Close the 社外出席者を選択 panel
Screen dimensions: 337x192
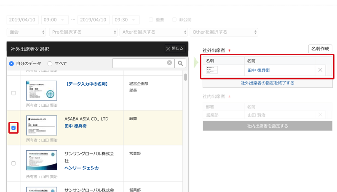[175, 49]
